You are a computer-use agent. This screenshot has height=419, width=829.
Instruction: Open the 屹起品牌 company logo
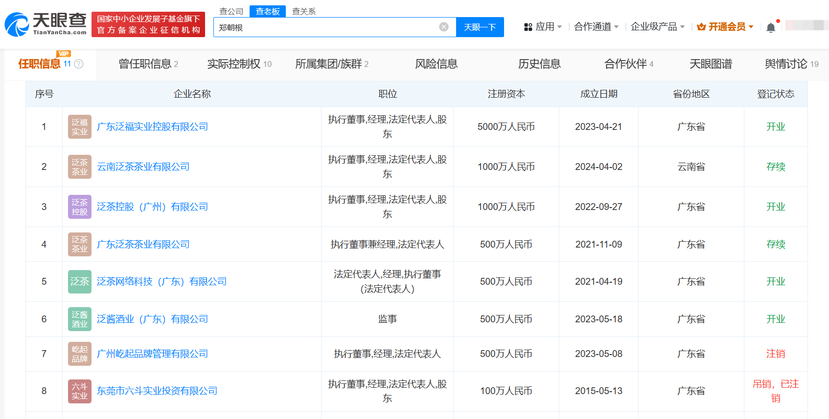tap(80, 354)
